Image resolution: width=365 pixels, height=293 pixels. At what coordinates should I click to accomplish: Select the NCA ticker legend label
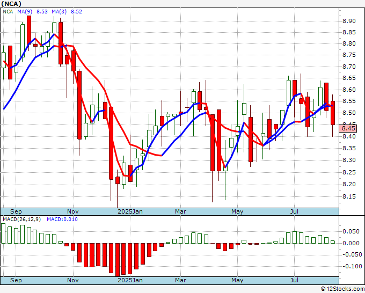tap(8, 11)
